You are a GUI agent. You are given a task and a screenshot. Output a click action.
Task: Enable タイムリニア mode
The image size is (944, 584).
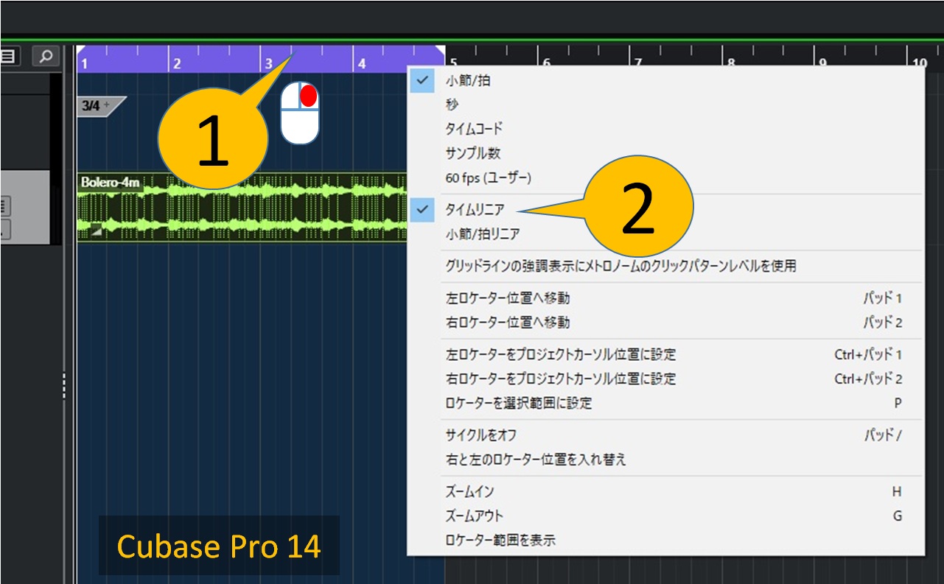(x=475, y=210)
